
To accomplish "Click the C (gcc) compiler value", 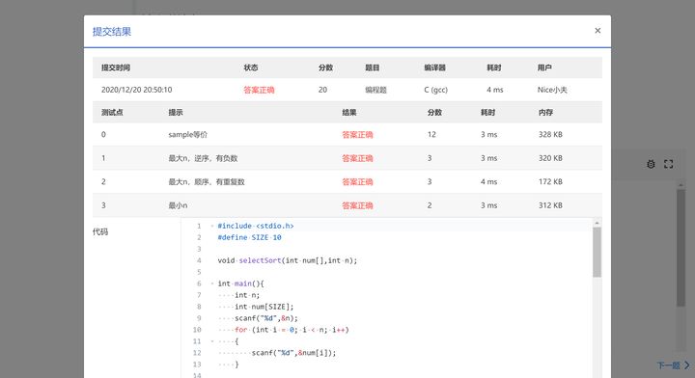I will point(435,90).
